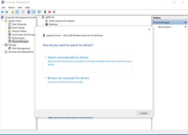Image resolution: width=188 pixels, height=135 pixels.
Task: Click the back arrow in Update Drivers dialog
Action: tap(38, 35)
